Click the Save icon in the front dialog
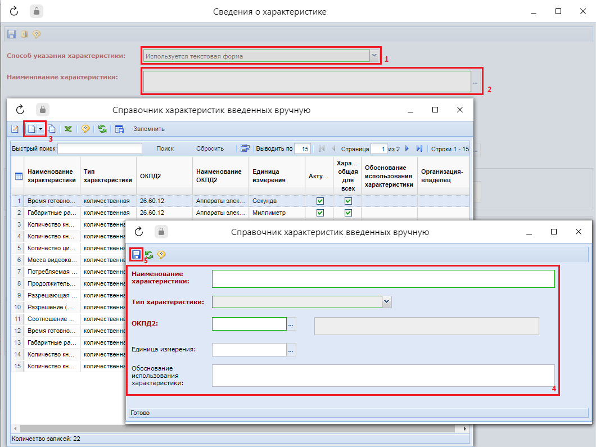This screenshot has width=596, height=447. pyautogui.click(x=136, y=255)
